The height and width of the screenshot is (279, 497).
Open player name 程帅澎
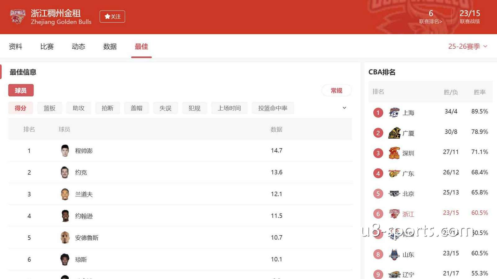click(84, 151)
